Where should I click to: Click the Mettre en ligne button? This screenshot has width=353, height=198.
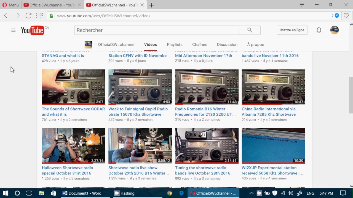(x=292, y=30)
